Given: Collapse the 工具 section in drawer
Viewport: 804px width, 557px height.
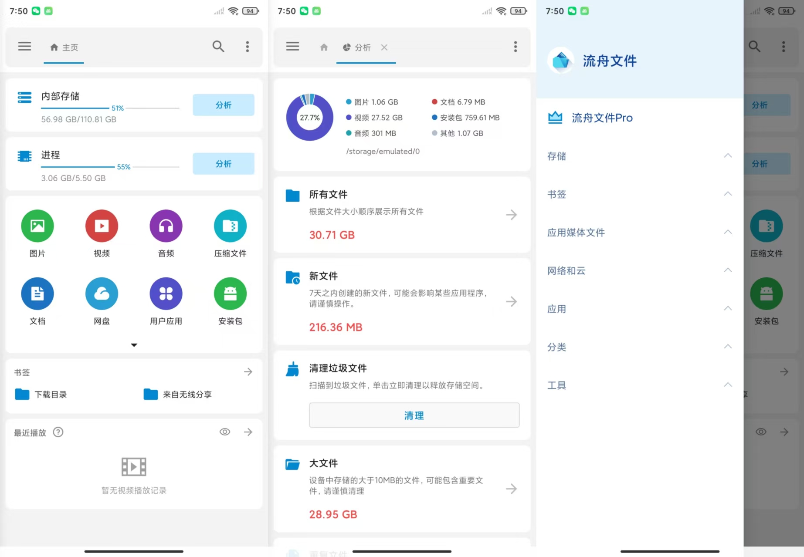Looking at the screenshot, I should [x=728, y=385].
